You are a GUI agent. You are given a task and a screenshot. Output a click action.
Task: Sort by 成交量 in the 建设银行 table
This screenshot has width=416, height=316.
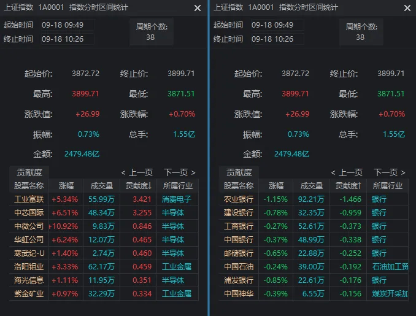tap(311, 185)
